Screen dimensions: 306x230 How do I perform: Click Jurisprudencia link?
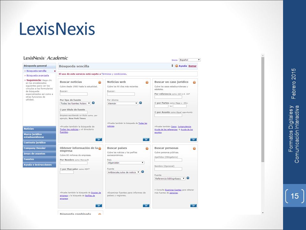[185, 126]
